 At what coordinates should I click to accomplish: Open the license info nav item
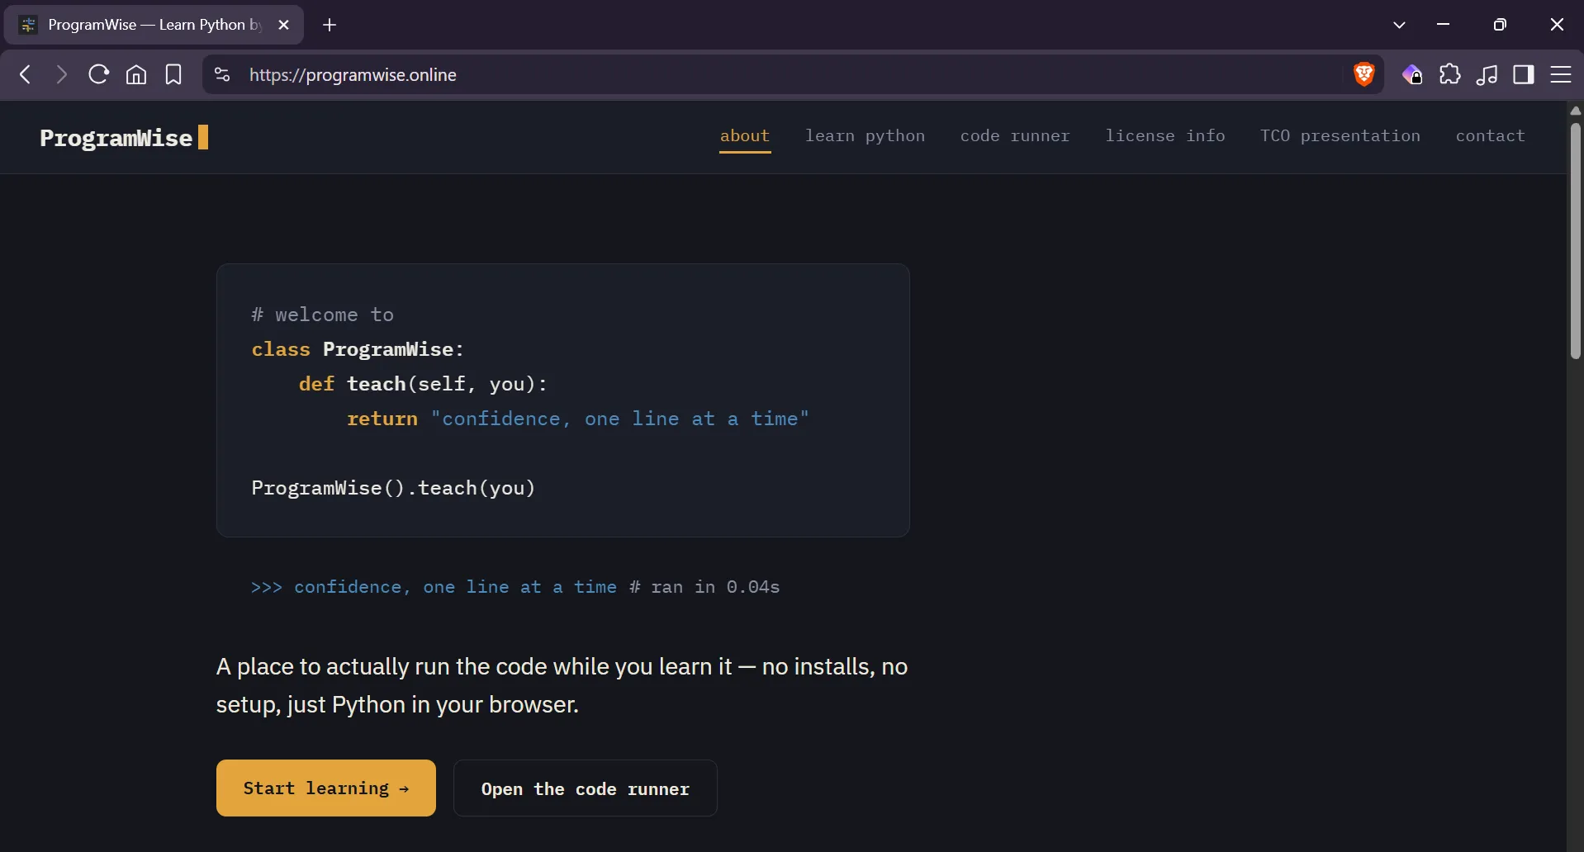click(x=1165, y=135)
